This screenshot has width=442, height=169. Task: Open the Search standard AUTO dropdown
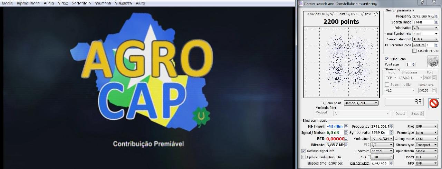(425, 39)
